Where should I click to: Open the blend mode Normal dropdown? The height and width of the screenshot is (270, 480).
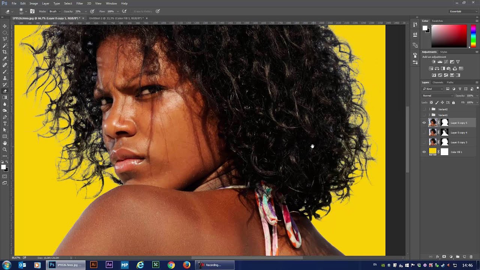pos(438,96)
